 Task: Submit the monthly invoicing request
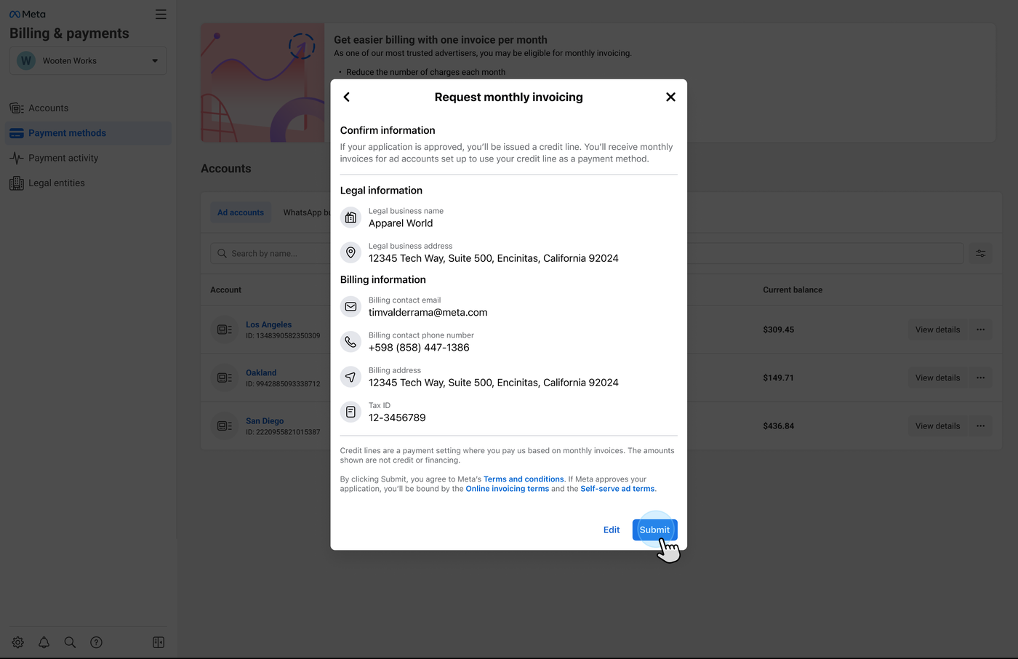(x=654, y=530)
